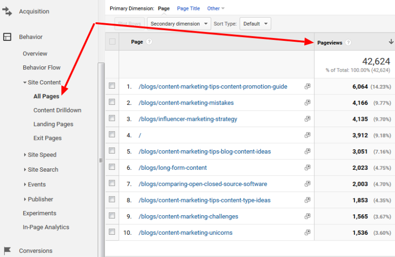Click the Behavior section layout icon
The image size is (395, 257).
tap(7, 37)
